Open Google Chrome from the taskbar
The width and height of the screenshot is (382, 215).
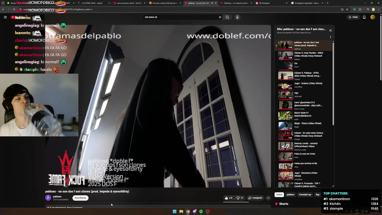click(188, 211)
